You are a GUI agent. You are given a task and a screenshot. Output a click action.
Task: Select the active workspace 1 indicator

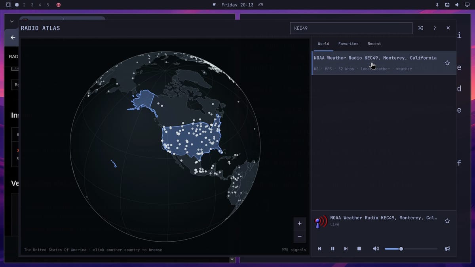[17, 5]
